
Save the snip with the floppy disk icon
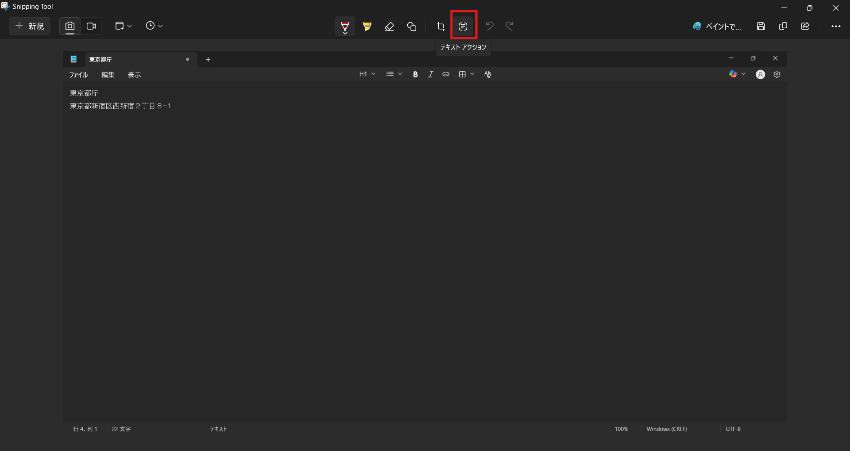(x=761, y=27)
